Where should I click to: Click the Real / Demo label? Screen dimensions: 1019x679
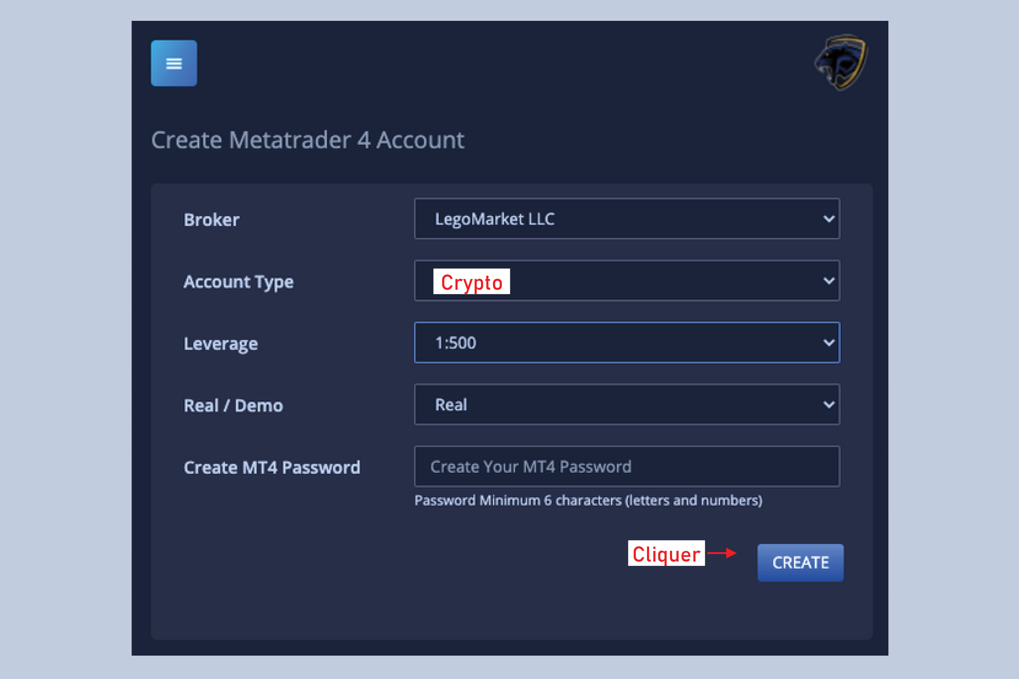(233, 406)
